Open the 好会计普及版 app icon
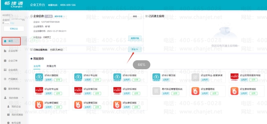267x124 pixels. (x=156, y=77)
